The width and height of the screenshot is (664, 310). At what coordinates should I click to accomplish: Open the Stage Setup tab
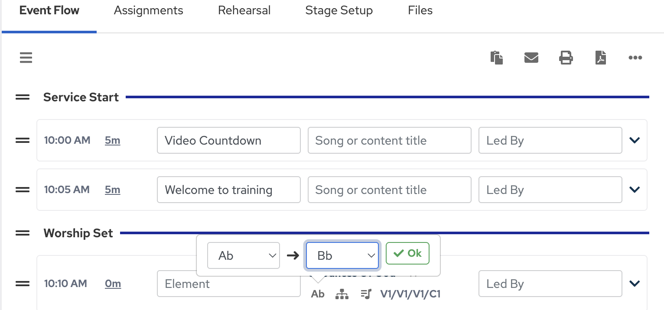coord(339,11)
